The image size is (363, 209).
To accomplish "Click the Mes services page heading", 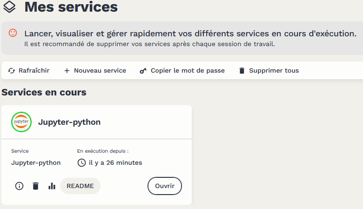I will 71,7.
